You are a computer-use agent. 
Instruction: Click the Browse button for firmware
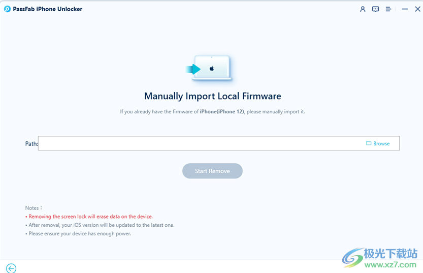pyautogui.click(x=378, y=143)
